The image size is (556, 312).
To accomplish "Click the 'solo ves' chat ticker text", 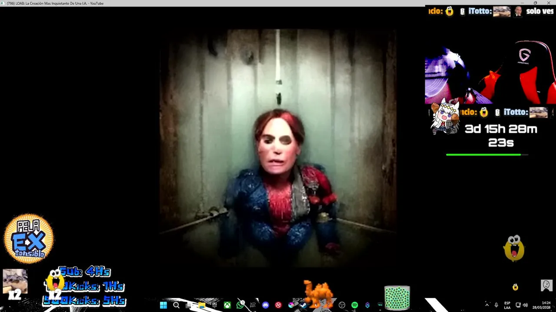I will pos(540,11).
